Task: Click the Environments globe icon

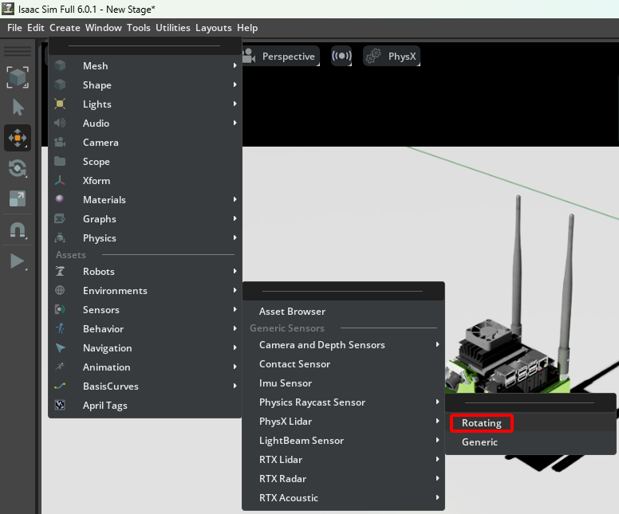Action: [60, 290]
